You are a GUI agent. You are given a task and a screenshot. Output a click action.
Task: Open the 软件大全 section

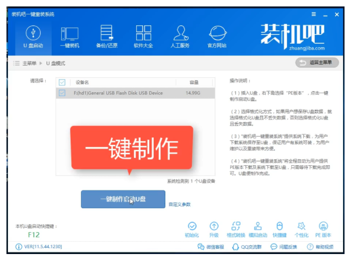(143, 37)
